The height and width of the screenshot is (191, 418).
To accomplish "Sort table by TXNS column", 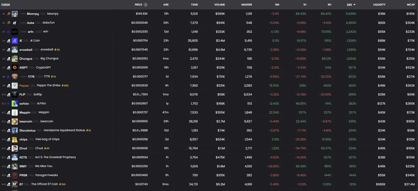I will click(194, 5).
